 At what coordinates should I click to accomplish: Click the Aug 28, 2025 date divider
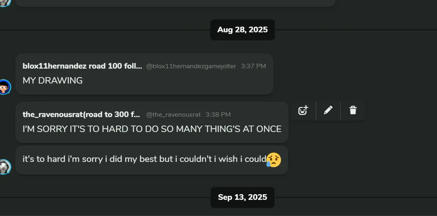point(242,30)
